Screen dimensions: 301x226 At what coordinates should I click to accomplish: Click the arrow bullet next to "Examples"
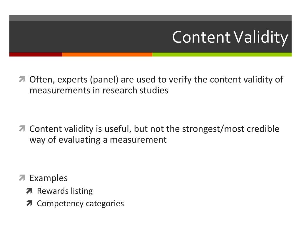[x=22, y=178]
